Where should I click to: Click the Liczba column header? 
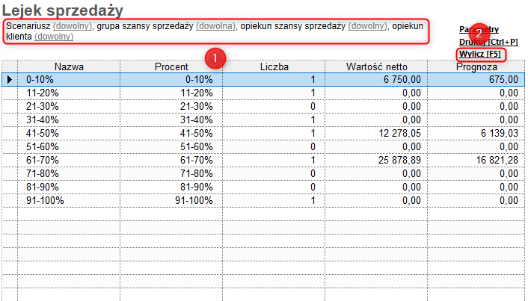point(274,66)
